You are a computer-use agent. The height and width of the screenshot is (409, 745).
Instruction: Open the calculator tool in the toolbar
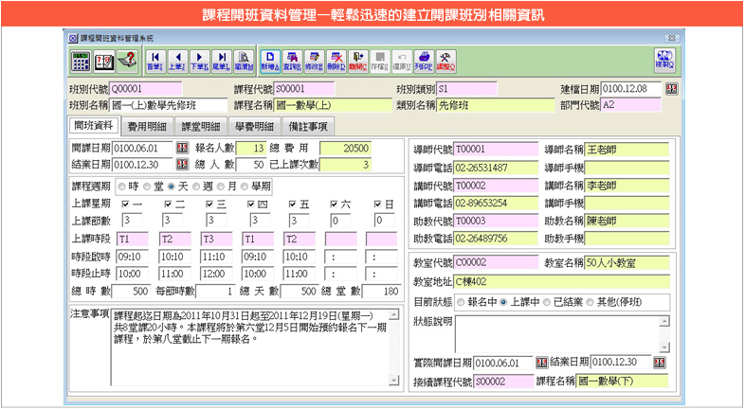pos(82,61)
